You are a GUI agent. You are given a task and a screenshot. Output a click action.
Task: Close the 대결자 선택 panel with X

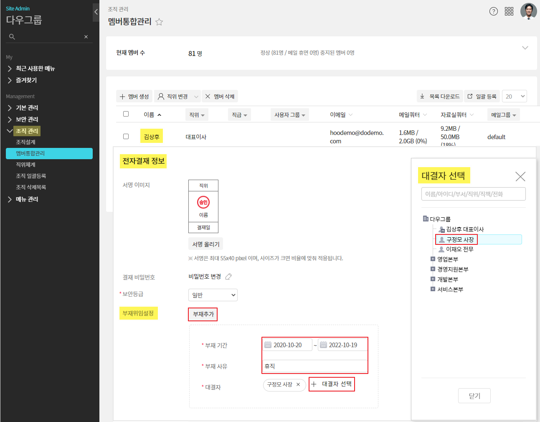(520, 176)
